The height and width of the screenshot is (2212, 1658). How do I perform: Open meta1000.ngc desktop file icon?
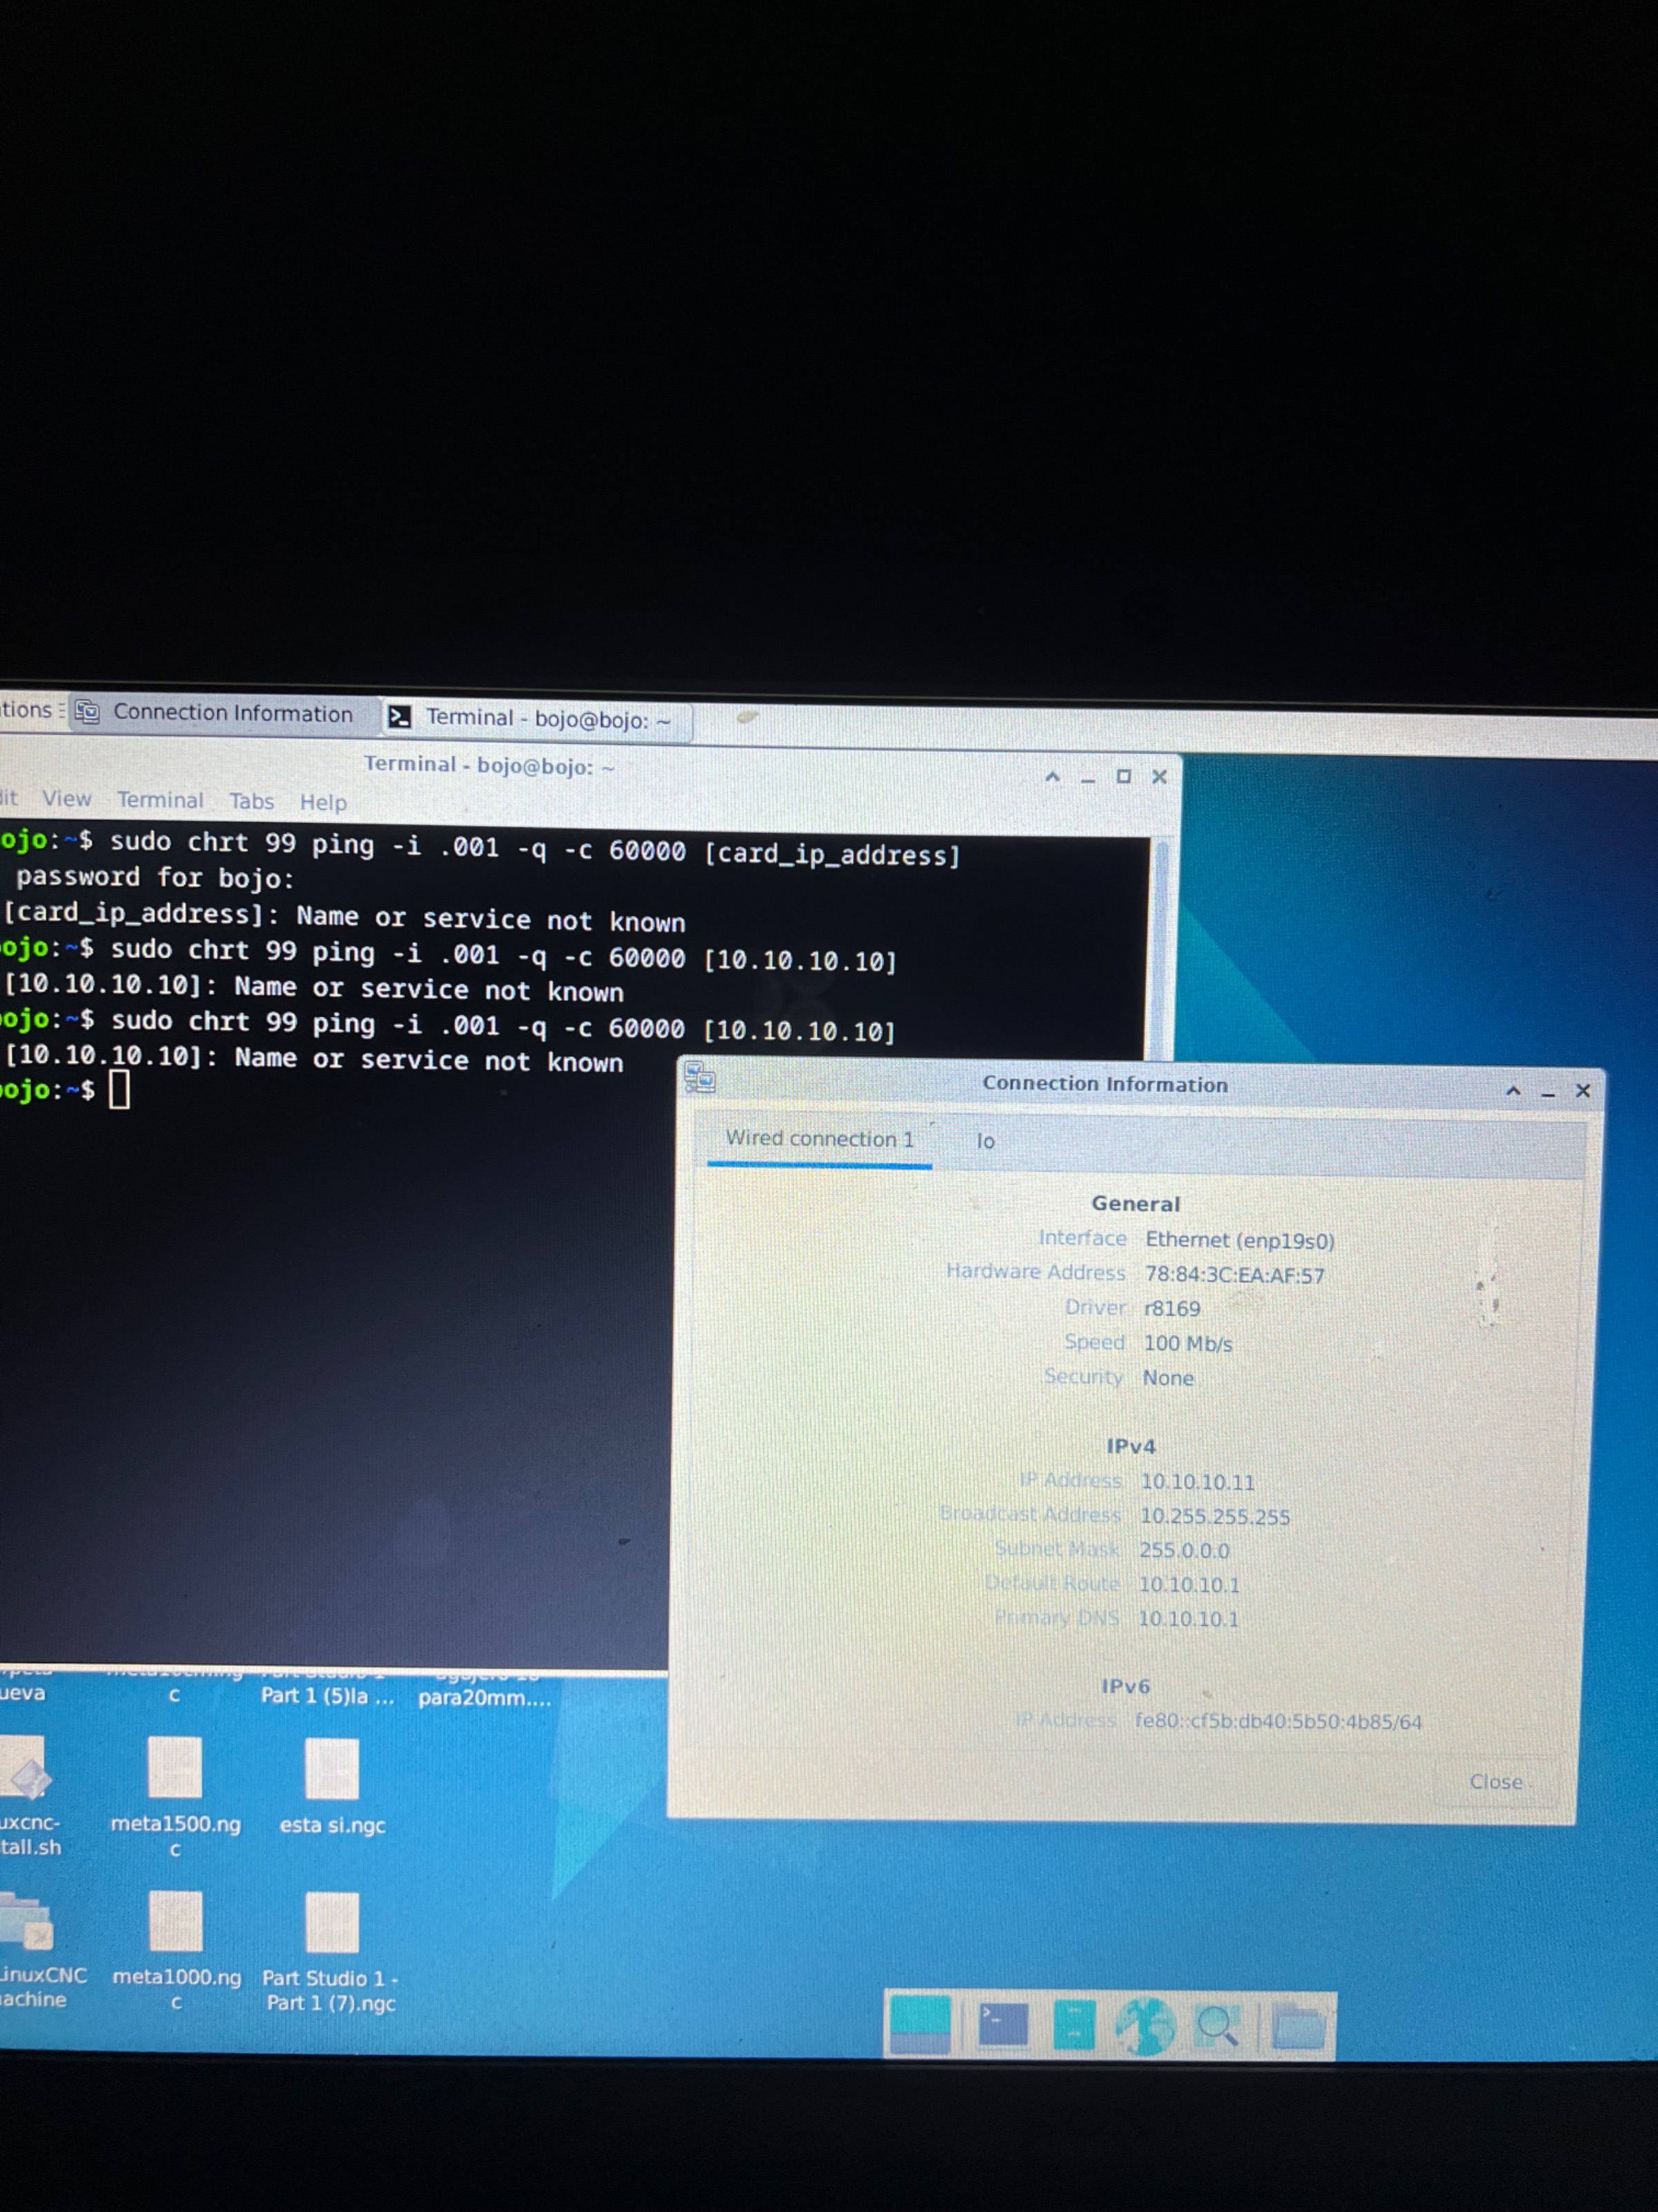pos(176,1922)
